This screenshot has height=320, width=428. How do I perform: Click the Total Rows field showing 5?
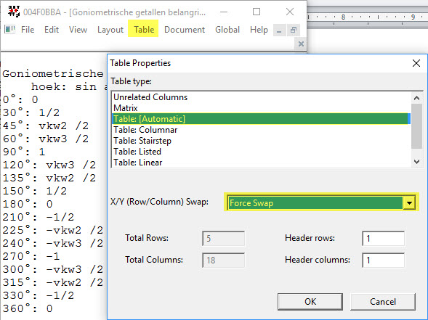tap(223, 239)
